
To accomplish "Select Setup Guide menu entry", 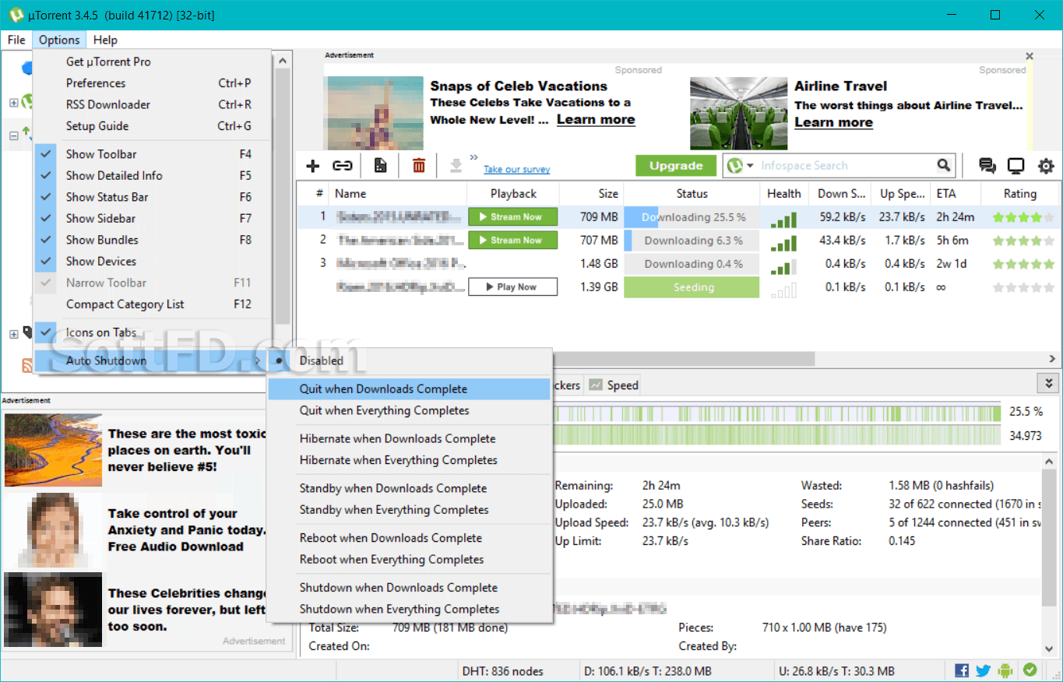I will (152, 126).
